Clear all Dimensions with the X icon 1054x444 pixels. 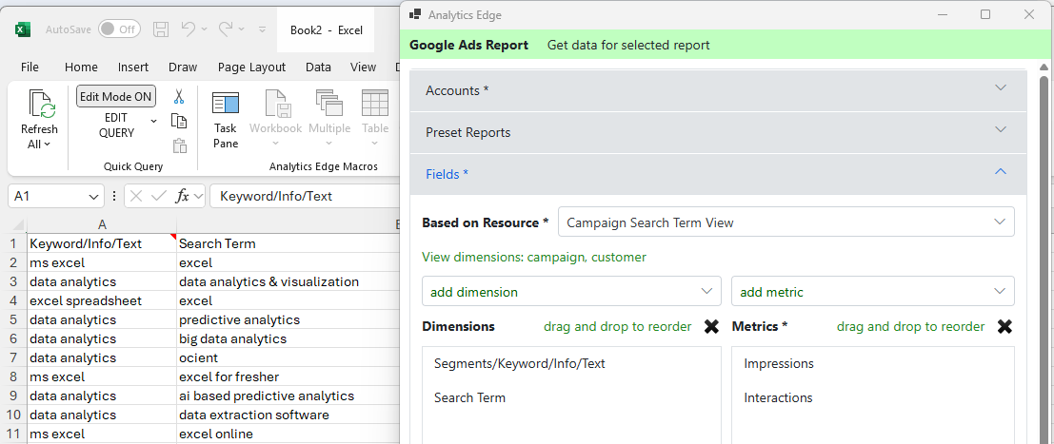[x=711, y=326]
